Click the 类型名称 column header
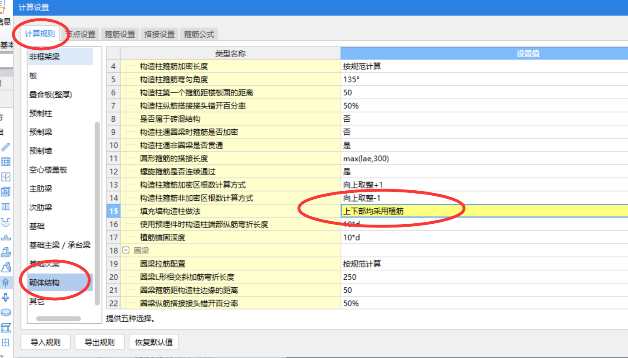The image size is (628, 358). [231, 53]
